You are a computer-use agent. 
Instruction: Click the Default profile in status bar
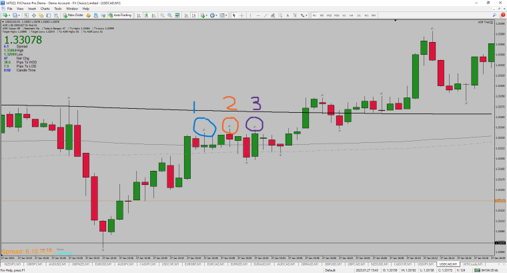(330, 270)
